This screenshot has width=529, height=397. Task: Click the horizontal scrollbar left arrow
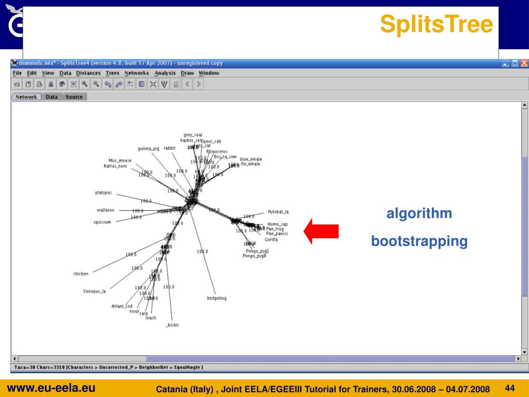pyautogui.click(x=15, y=359)
